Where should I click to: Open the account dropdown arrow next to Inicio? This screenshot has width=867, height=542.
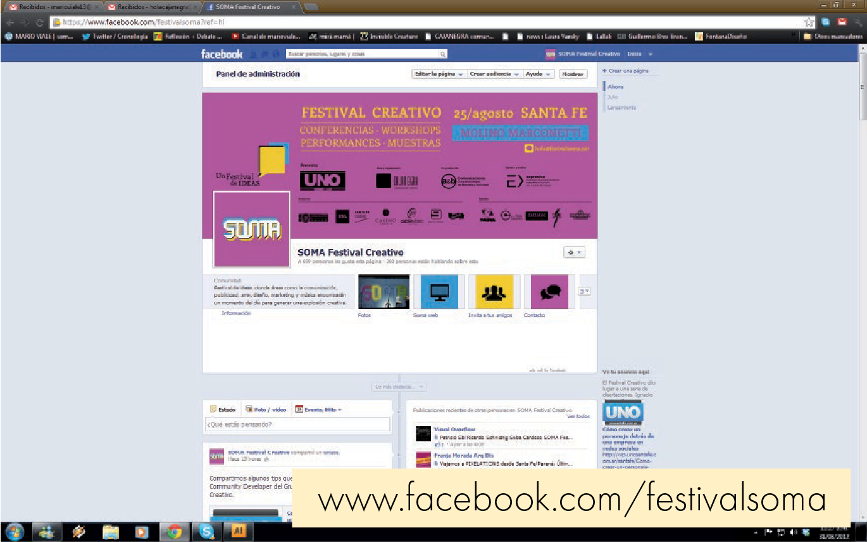(x=651, y=54)
